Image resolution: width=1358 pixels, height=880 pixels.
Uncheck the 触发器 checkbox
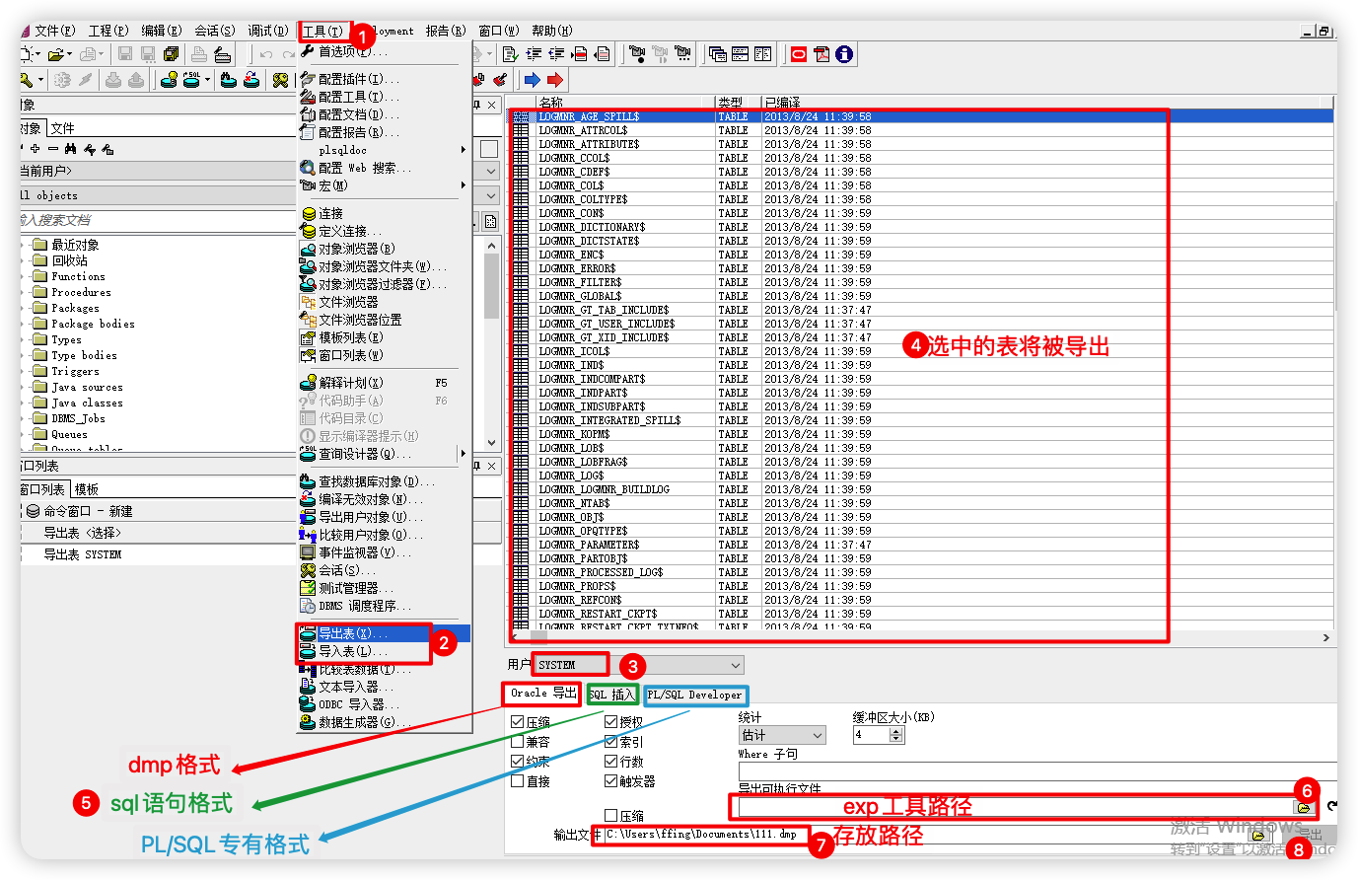[611, 781]
